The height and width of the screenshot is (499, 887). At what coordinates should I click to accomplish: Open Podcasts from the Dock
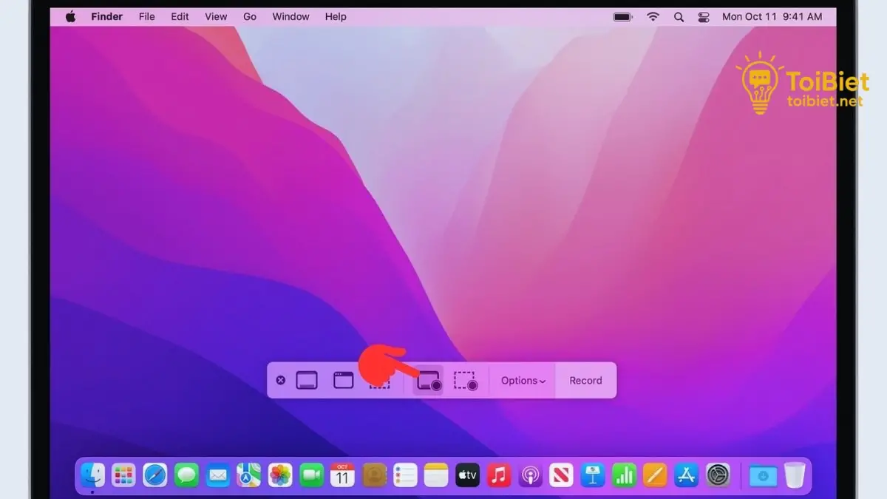pyautogui.click(x=530, y=475)
